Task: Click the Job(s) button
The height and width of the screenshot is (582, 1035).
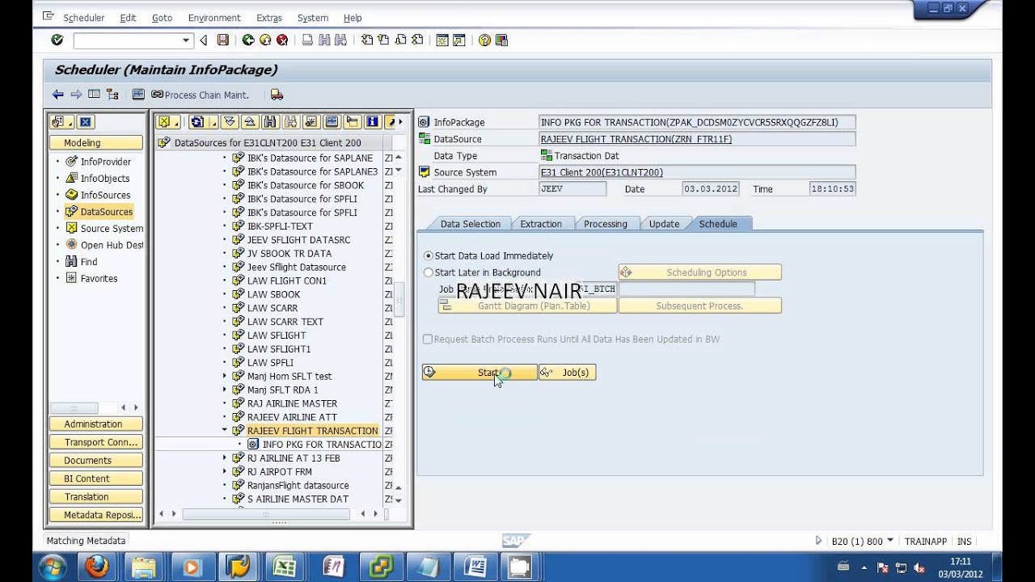Action: pyautogui.click(x=567, y=373)
